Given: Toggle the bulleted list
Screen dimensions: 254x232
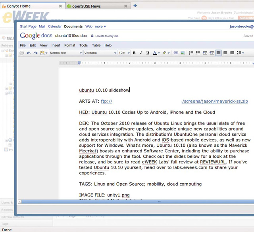Looking at the screenshot, I should coord(198,53).
